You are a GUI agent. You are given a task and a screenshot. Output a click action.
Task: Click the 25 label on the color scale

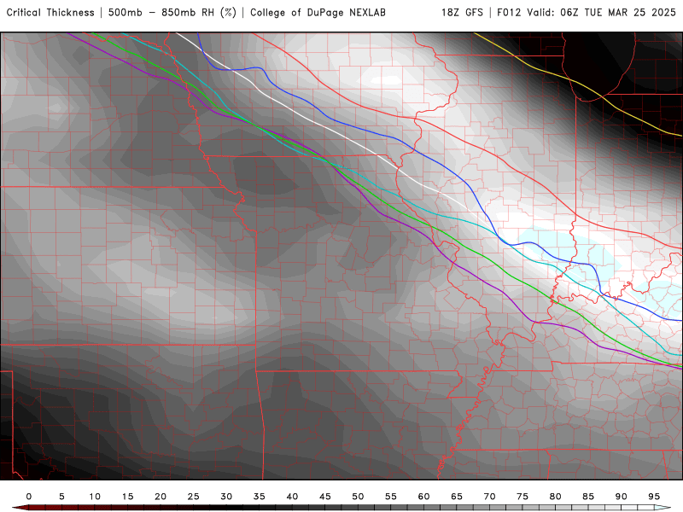194,497
